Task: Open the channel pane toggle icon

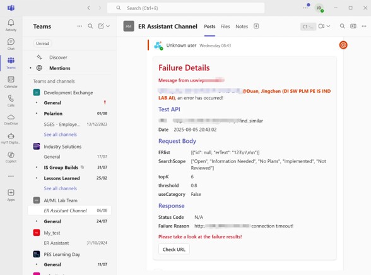Action: [x=353, y=26]
